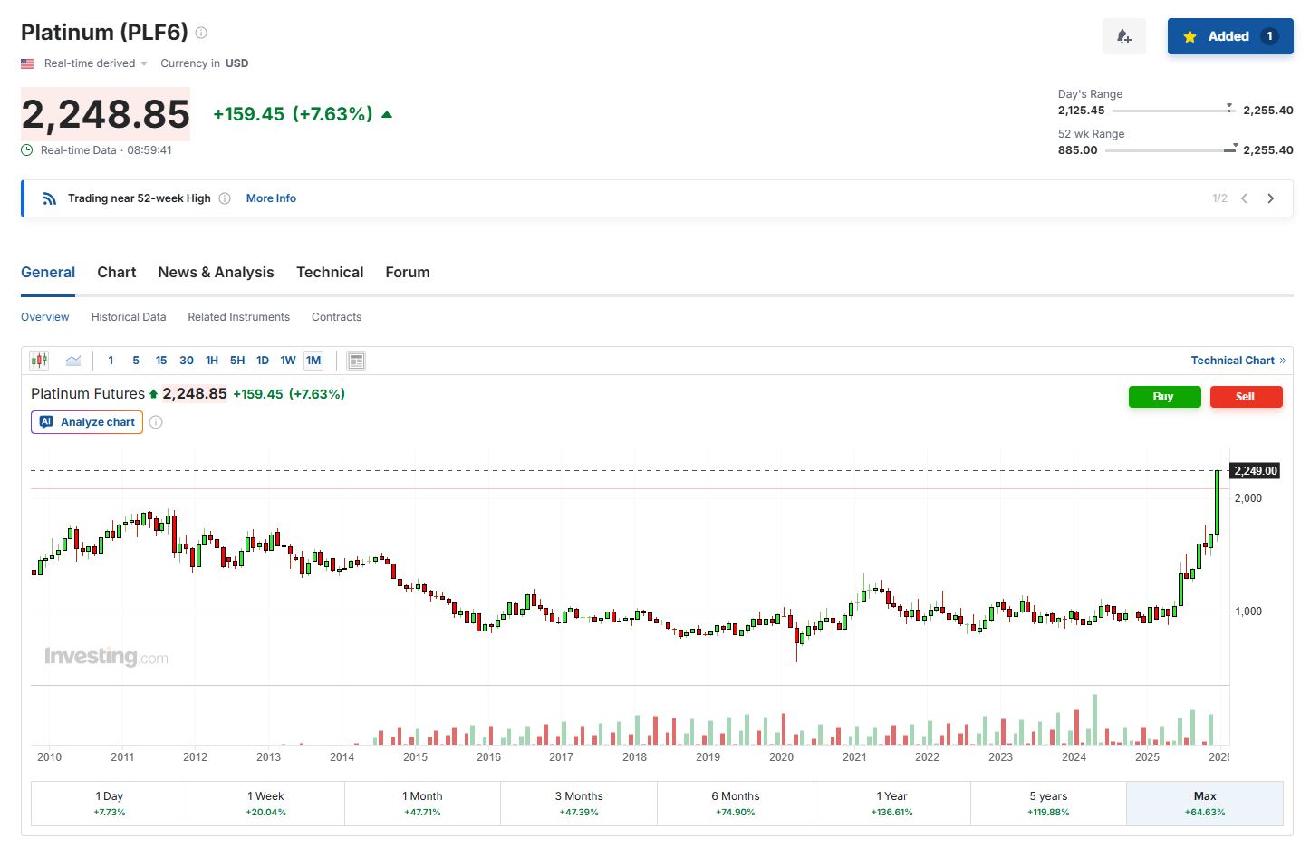
Task: Set chart interval to 30 minutes
Action: click(x=187, y=361)
